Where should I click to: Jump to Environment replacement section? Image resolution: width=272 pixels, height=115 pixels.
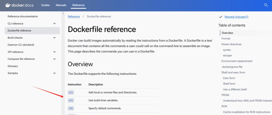click(x=237, y=61)
